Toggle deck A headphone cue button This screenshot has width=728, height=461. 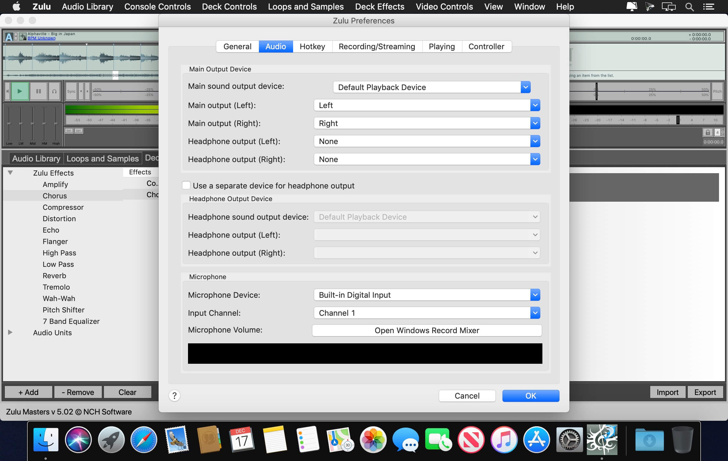(x=54, y=91)
